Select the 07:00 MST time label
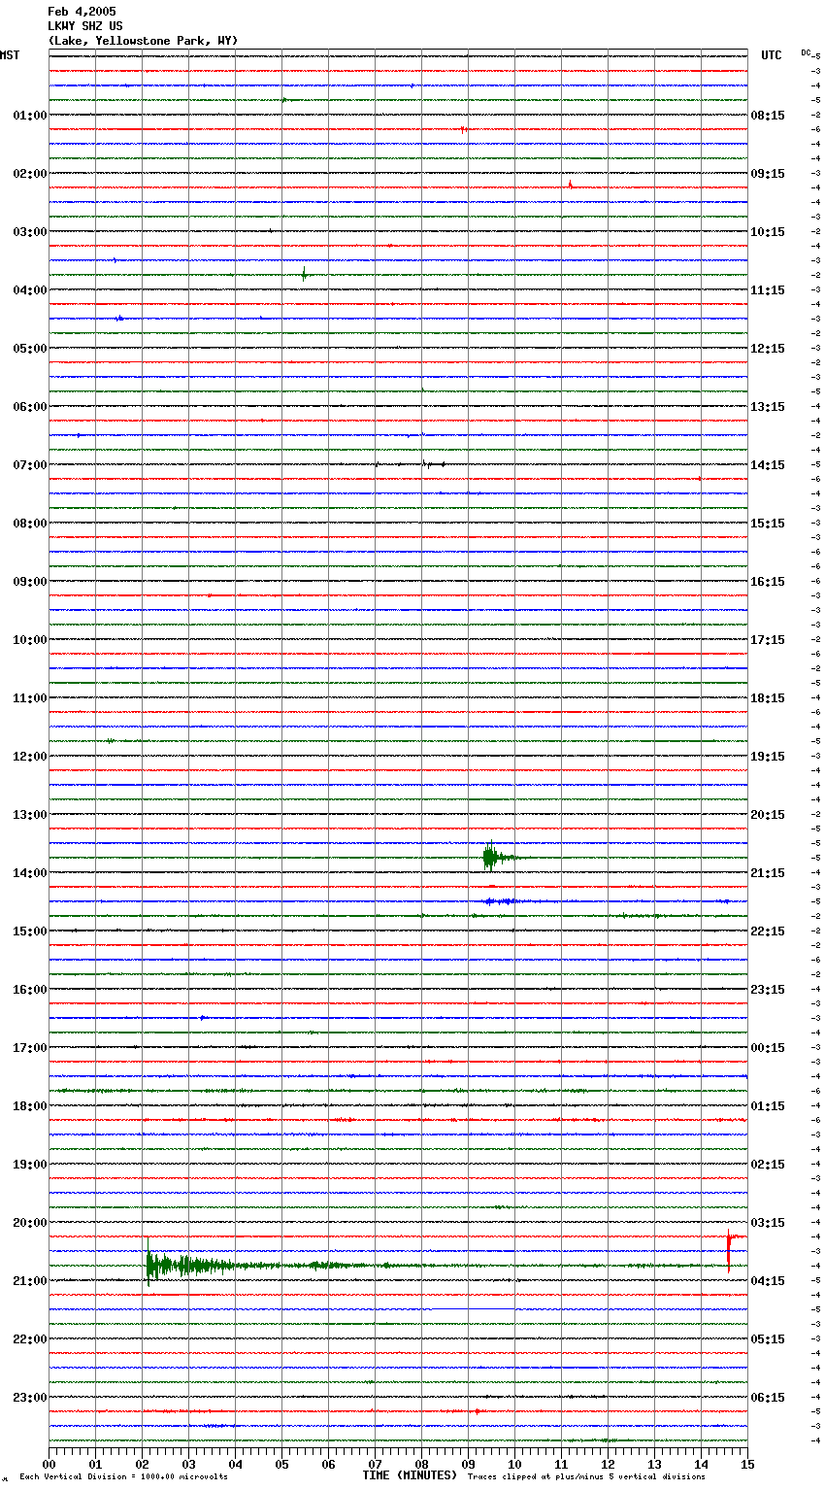Viewport: 825px width, 1490px height. pos(29,465)
